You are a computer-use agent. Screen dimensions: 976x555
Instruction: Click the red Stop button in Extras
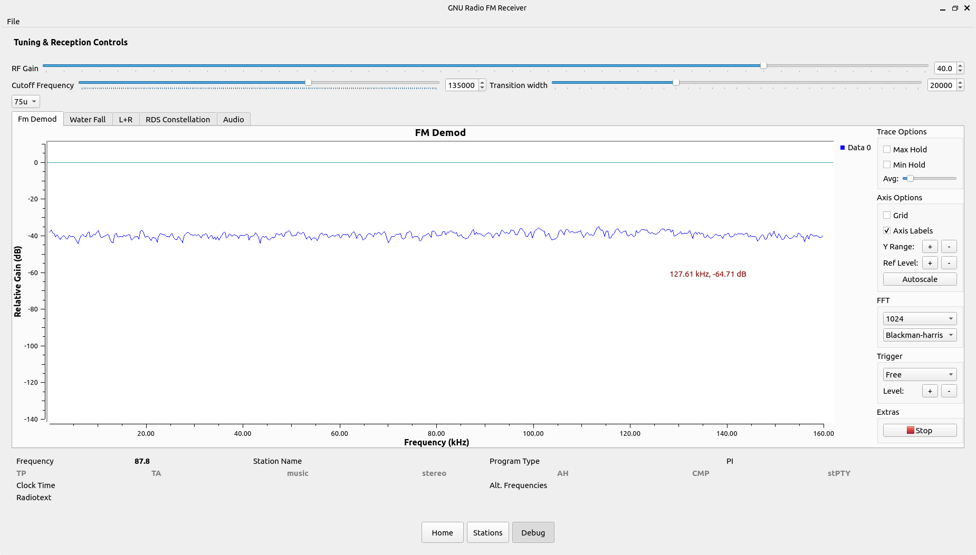coord(919,431)
